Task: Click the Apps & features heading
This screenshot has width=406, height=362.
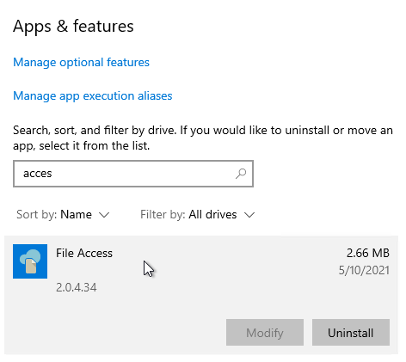Action: coord(73,27)
